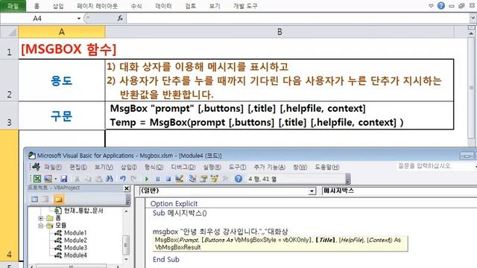Click the Excel help question mark icon
This screenshot has height=268, width=477.
(440, 6)
